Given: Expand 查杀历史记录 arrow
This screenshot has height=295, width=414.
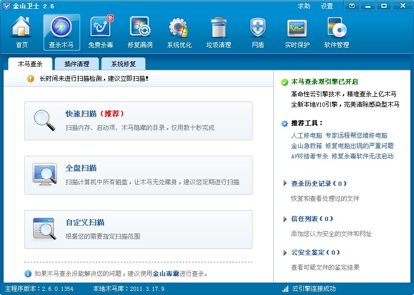Looking at the screenshot, I should coord(285,183).
